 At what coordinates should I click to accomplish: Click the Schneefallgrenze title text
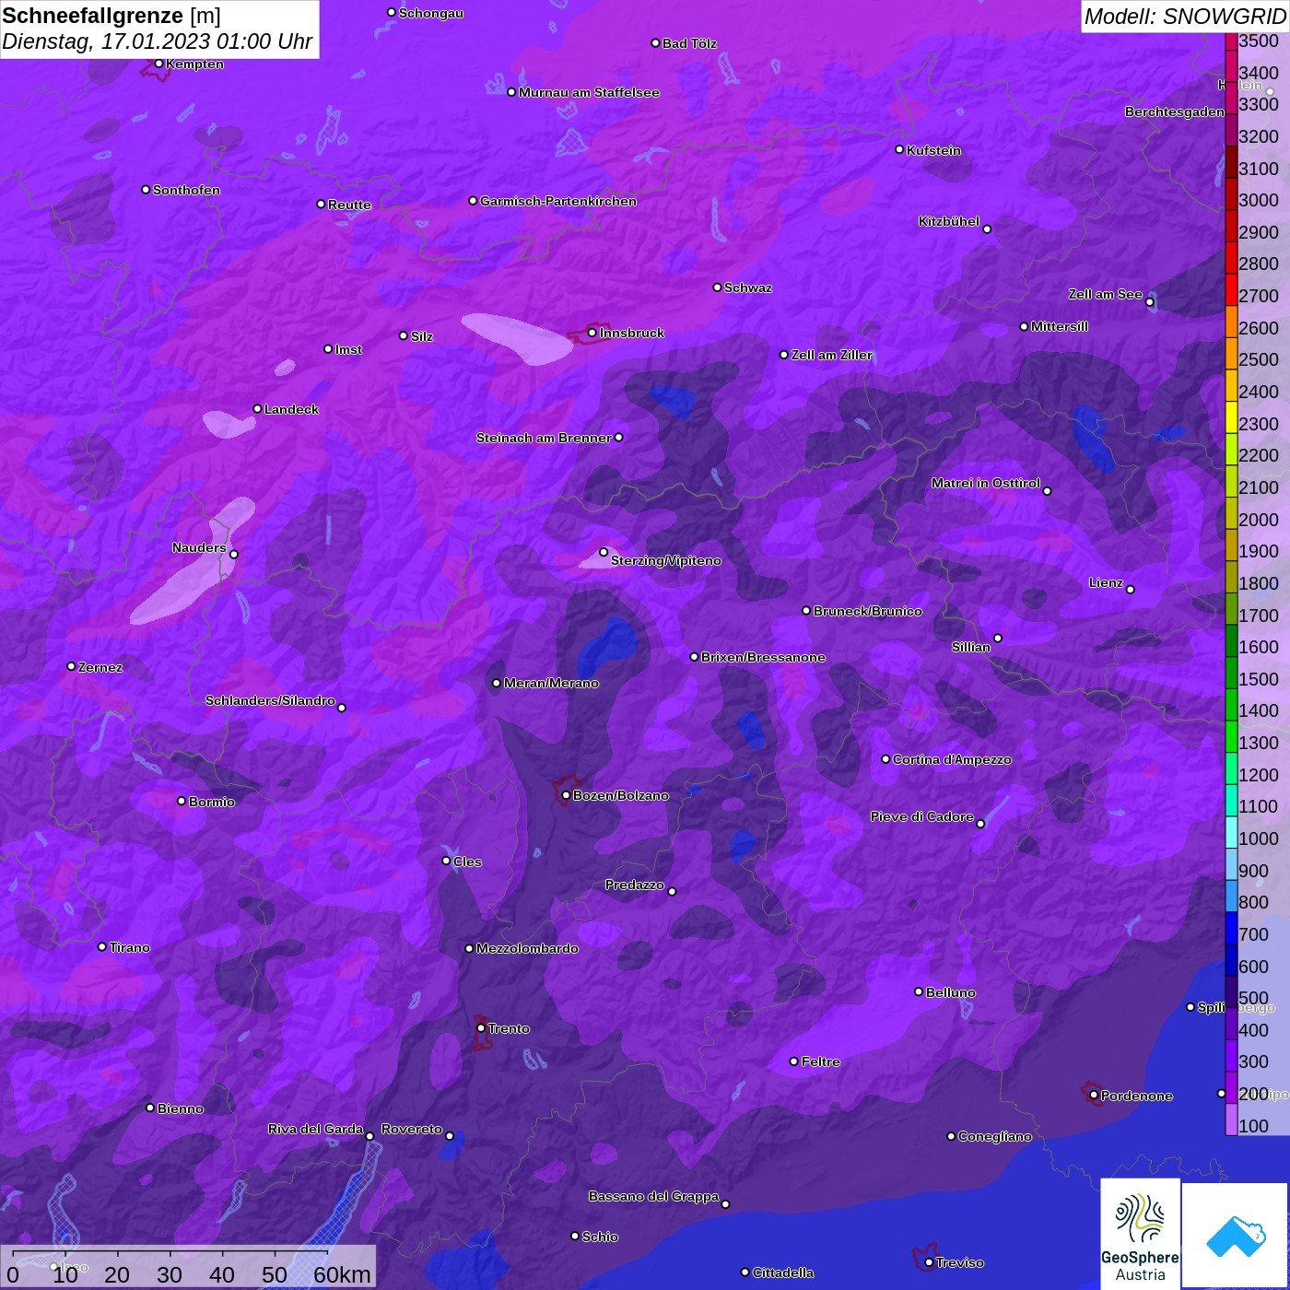92,16
